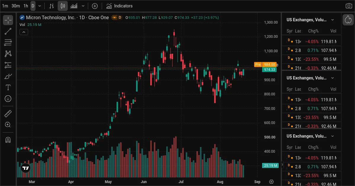The width and height of the screenshot is (355, 186).
Task: Click the compare or add symbol plus icon
Action: click(x=95, y=6)
